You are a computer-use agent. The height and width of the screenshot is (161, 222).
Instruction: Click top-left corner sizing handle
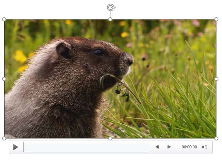(4, 19)
